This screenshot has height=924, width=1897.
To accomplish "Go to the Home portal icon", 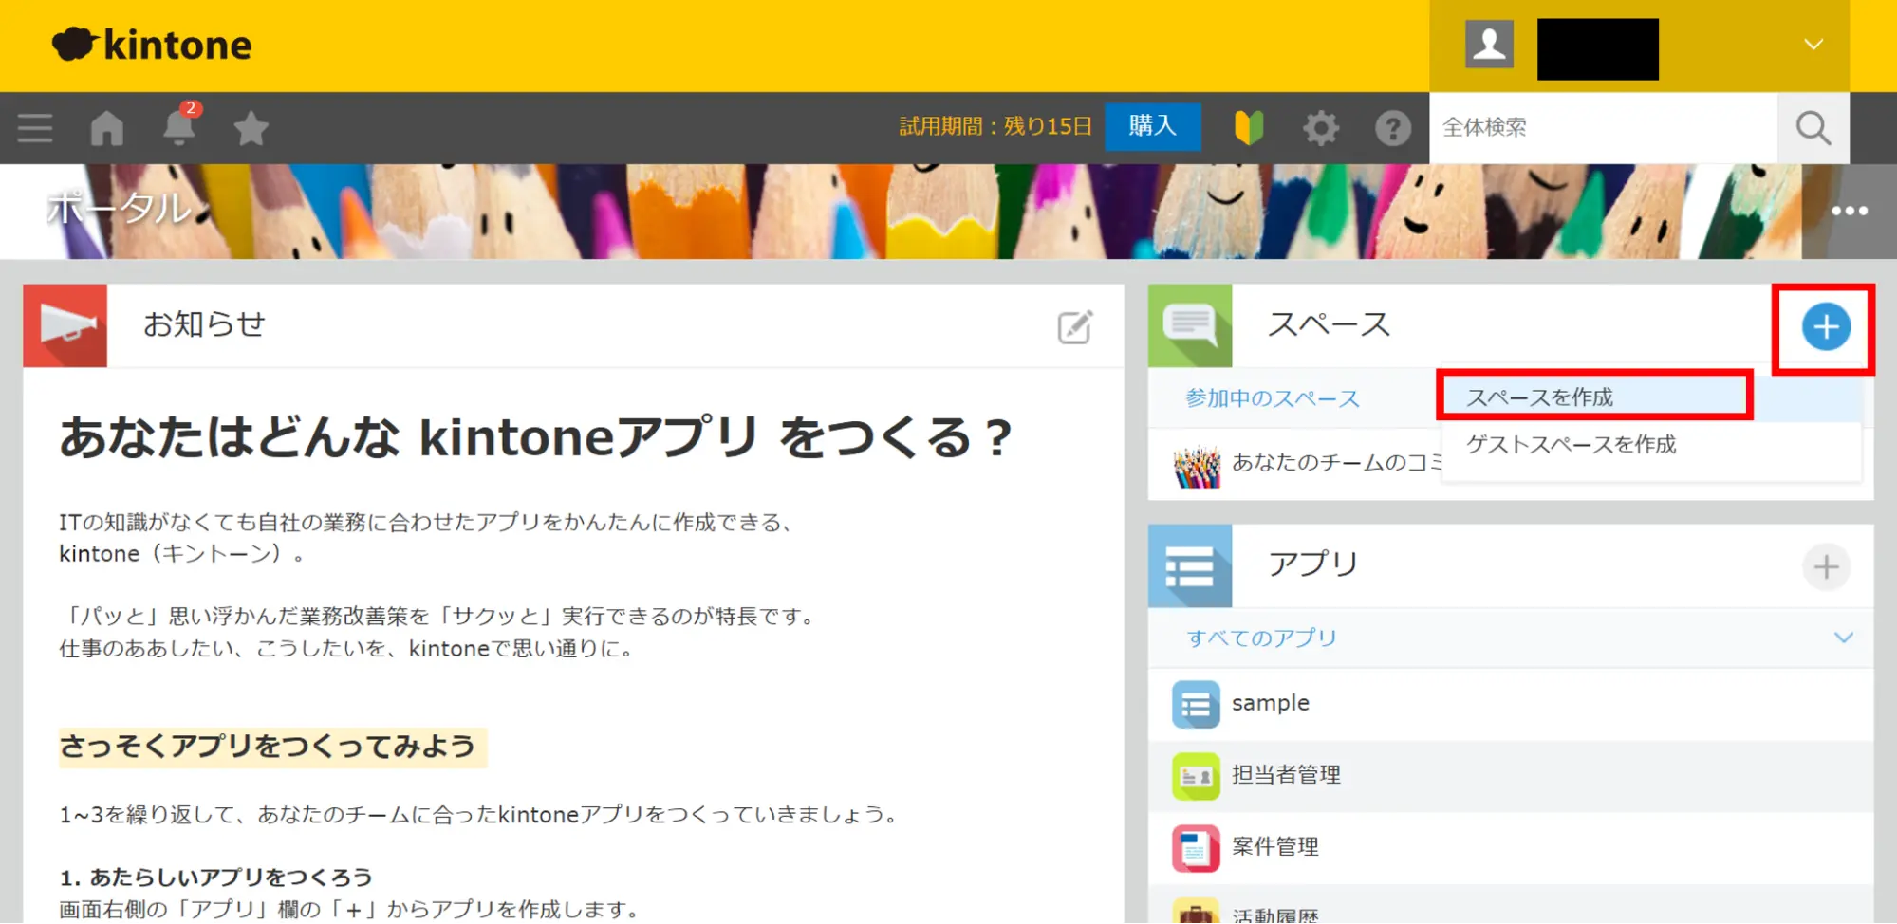I will click(107, 128).
